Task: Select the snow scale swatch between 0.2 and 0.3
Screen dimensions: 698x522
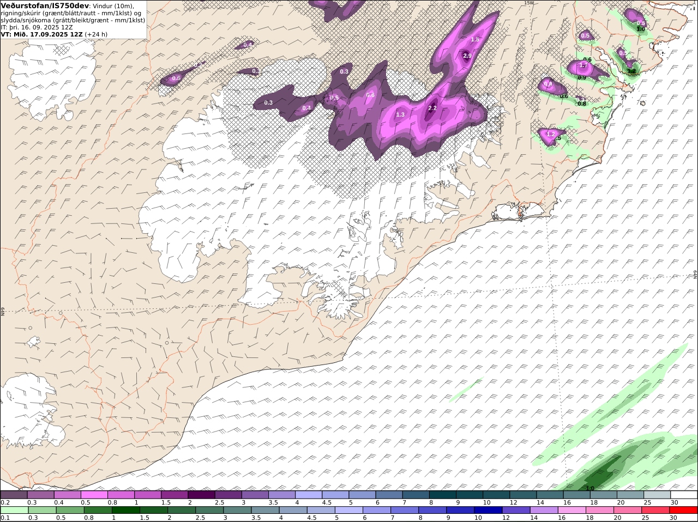Action: [x=14, y=495]
